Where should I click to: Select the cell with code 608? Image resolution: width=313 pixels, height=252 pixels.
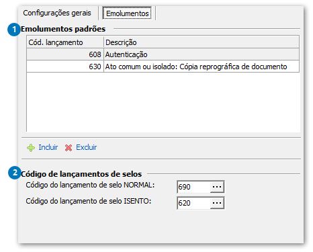(65, 54)
